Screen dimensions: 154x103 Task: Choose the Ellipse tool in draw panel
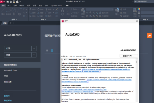(24, 13)
